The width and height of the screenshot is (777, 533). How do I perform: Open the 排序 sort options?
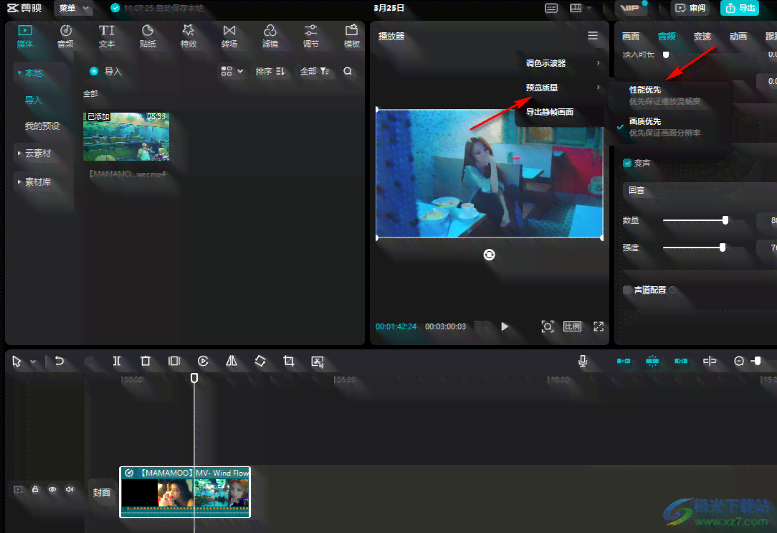tap(270, 72)
